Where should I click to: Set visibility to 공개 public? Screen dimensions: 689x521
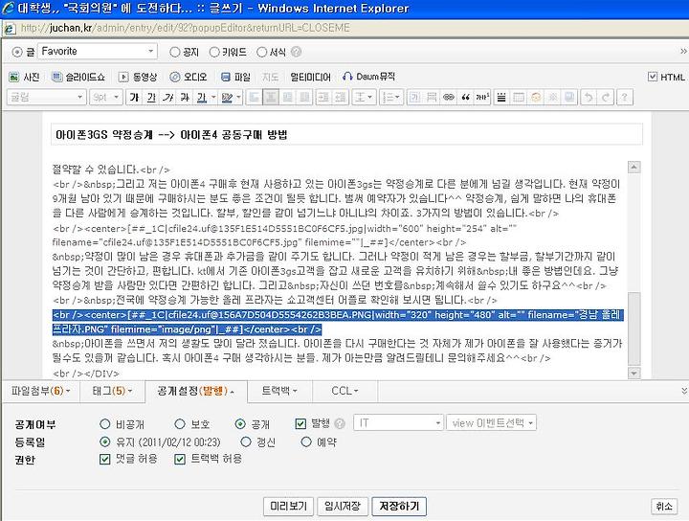point(240,424)
